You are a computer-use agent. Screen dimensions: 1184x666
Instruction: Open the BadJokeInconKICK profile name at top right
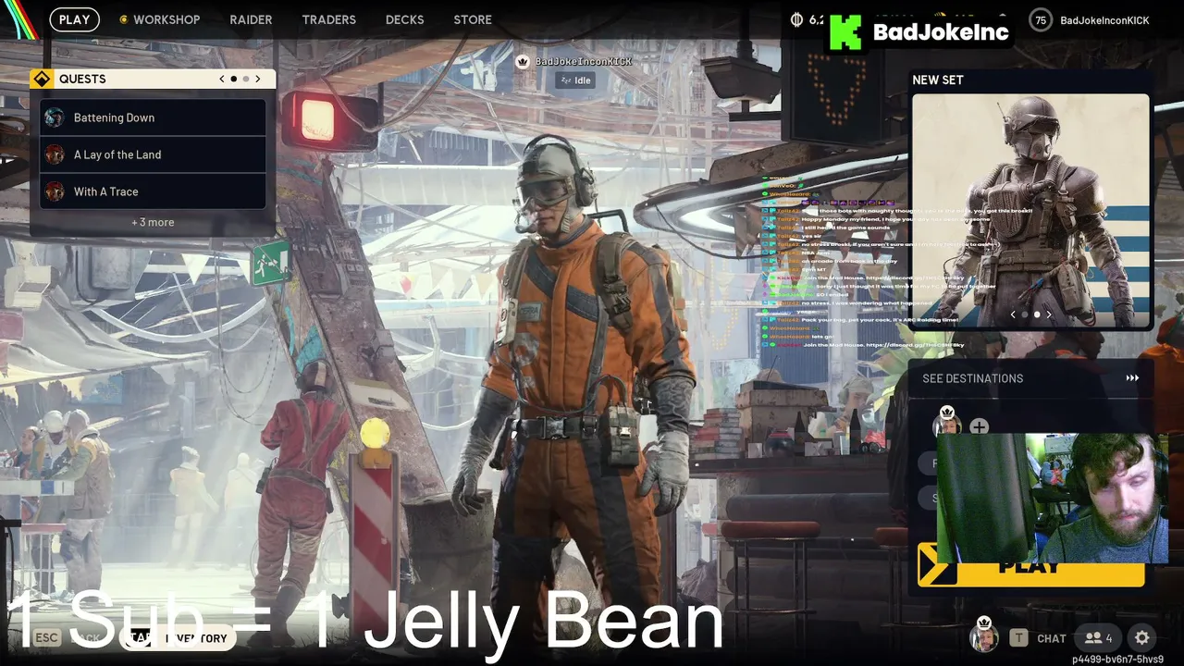(1104, 20)
